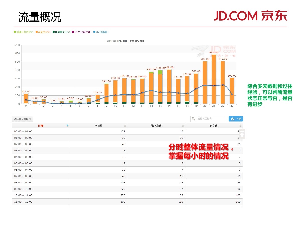The width and height of the screenshot is (301, 225).
Task: Click the 浏览量 value 273
Action: point(123,195)
